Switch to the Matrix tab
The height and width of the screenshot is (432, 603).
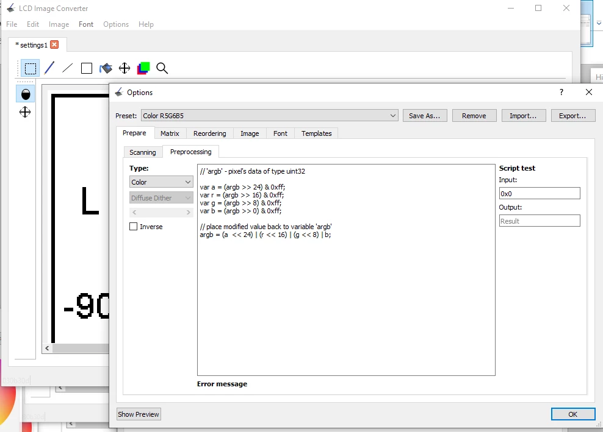(170, 133)
